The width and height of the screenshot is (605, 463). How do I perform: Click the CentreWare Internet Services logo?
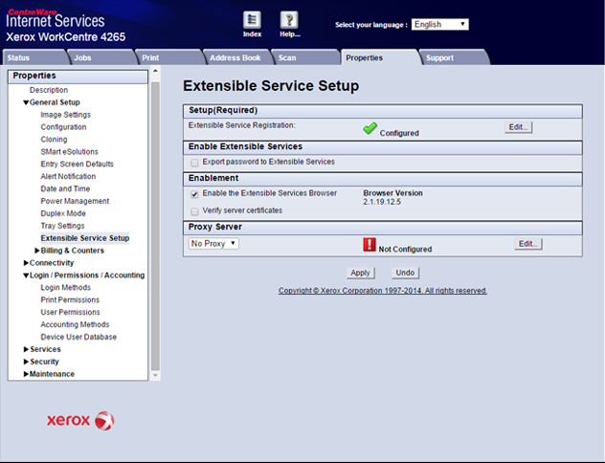(x=56, y=17)
